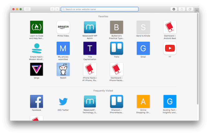Open the Gmail favorite
The image size is (209, 135).
pos(143,48)
